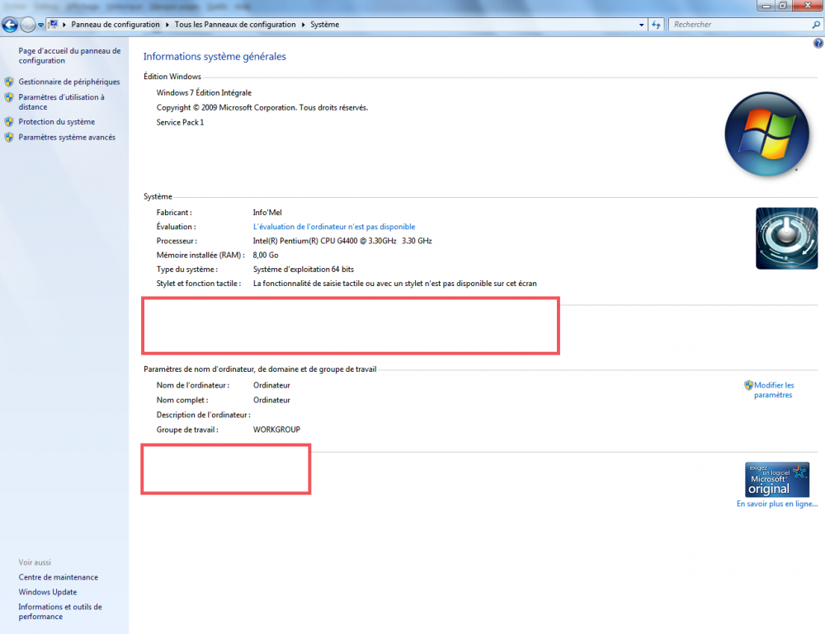825x634 pixels.
Task: Click the refresh icon beside address bar
Action: coord(657,25)
